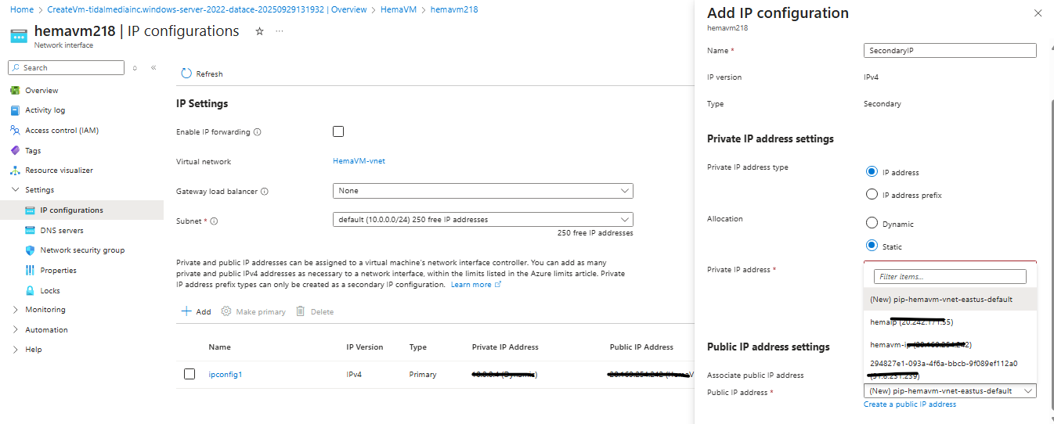This screenshot has width=1054, height=424.
Task: Open Network security group page
Action: (82, 250)
